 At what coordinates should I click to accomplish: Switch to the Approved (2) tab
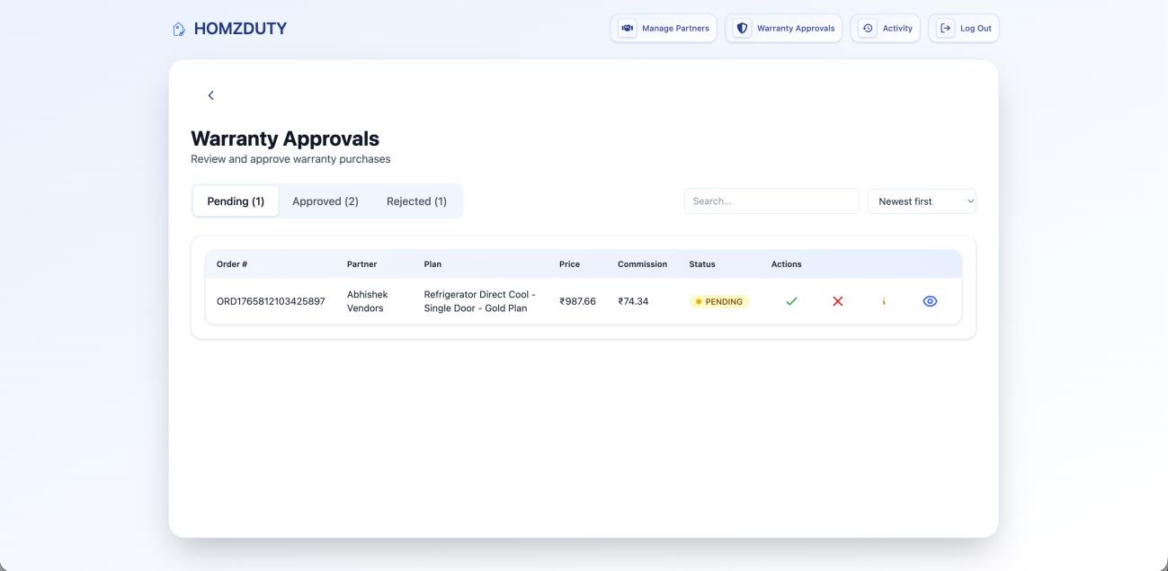click(x=325, y=201)
